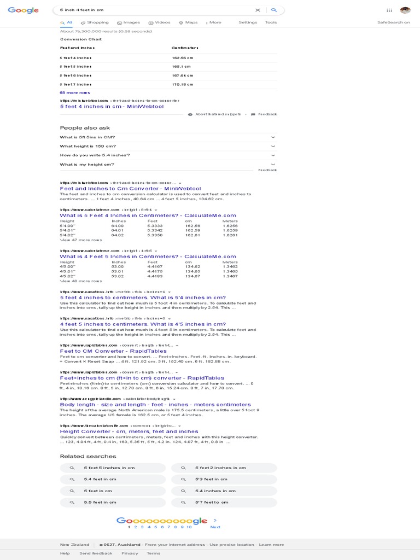Expand 'How do you write 5.4 inches?'
Screen dimensions: 420x560
[168, 155]
